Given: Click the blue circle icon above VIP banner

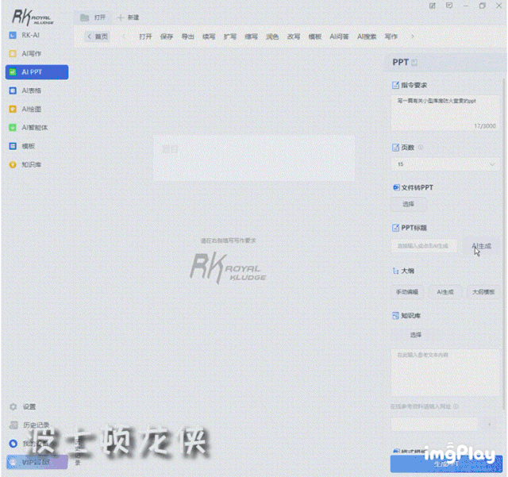Looking at the screenshot, I should [x=13, y=444].
